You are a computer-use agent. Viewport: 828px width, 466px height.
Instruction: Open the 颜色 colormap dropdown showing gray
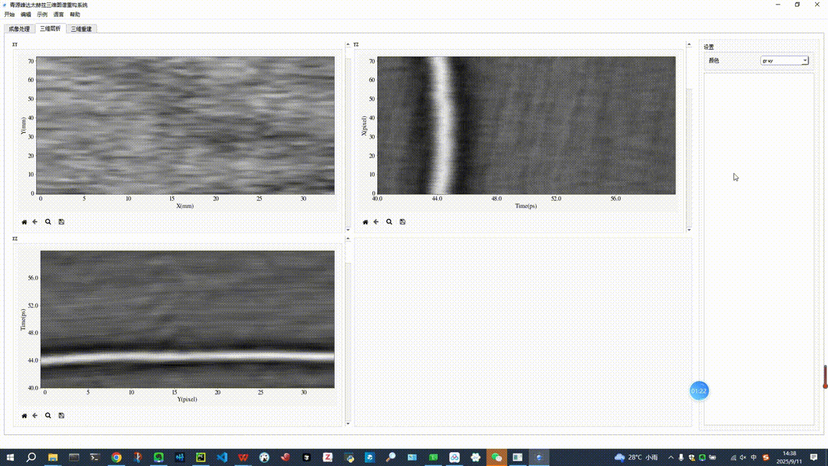click(785, 61)
